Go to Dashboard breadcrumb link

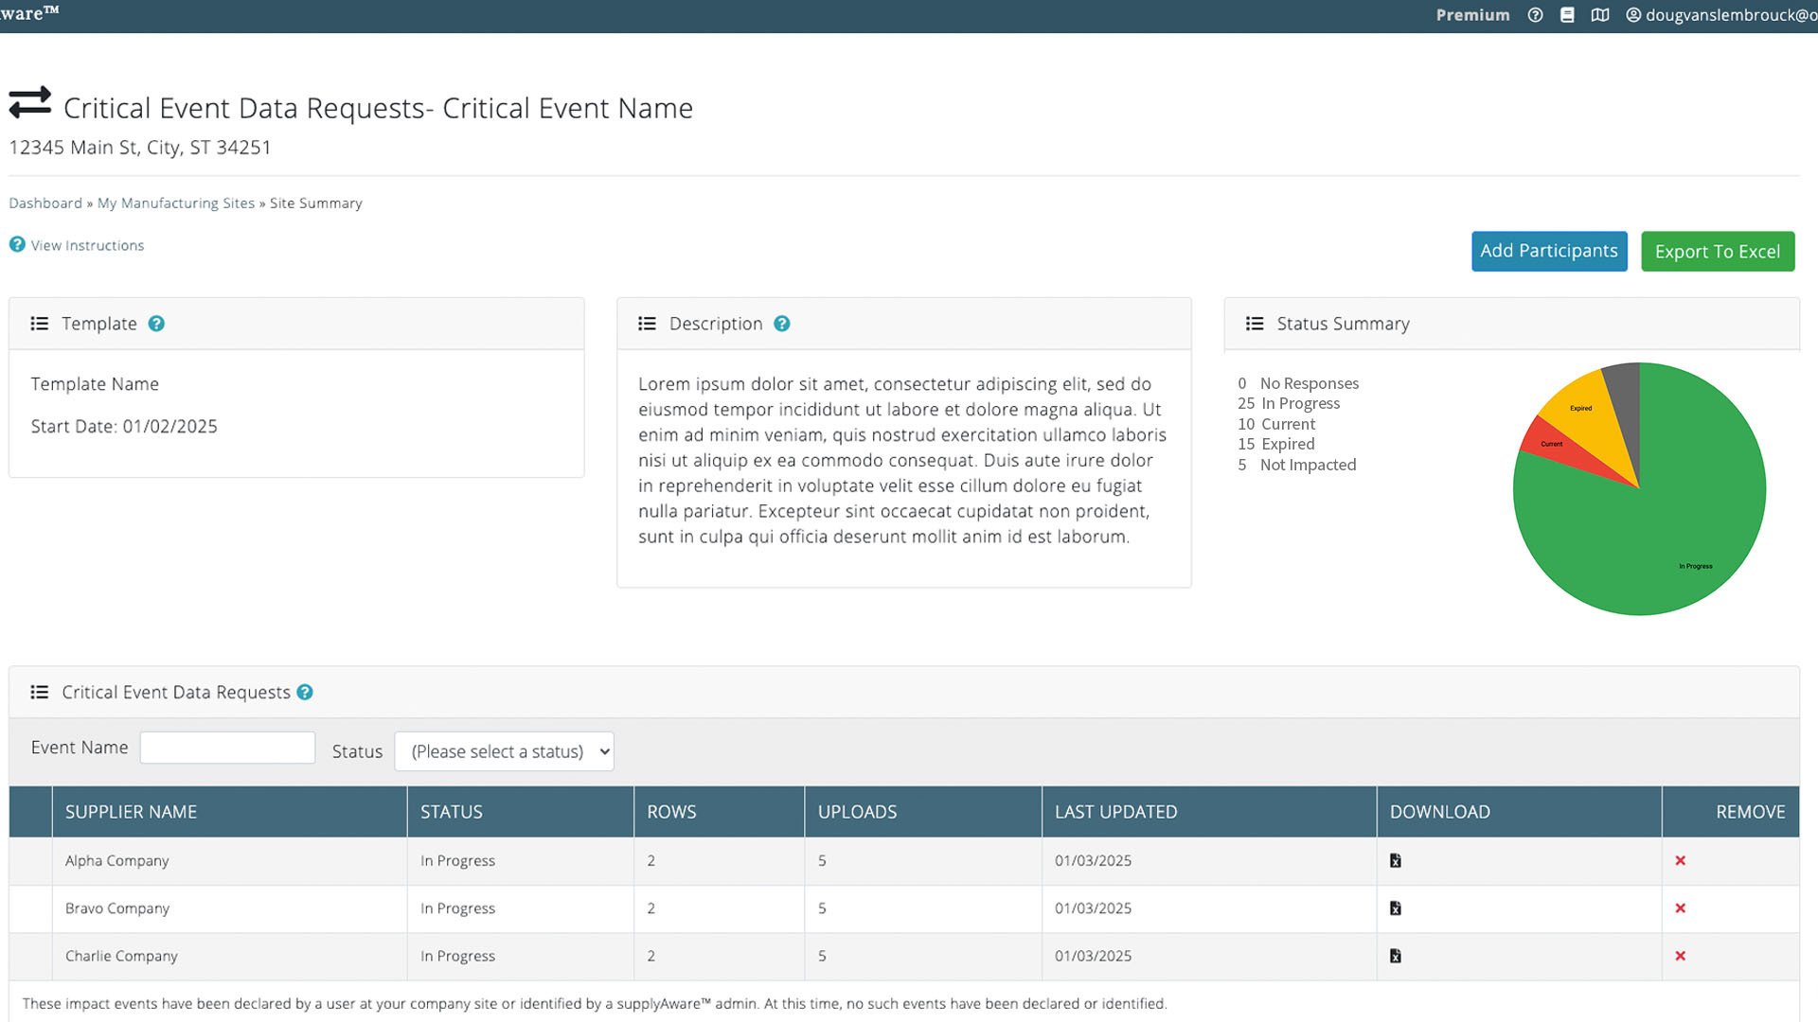[x=45, y=203]
